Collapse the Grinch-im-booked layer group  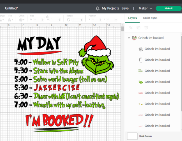click(129, 38)
